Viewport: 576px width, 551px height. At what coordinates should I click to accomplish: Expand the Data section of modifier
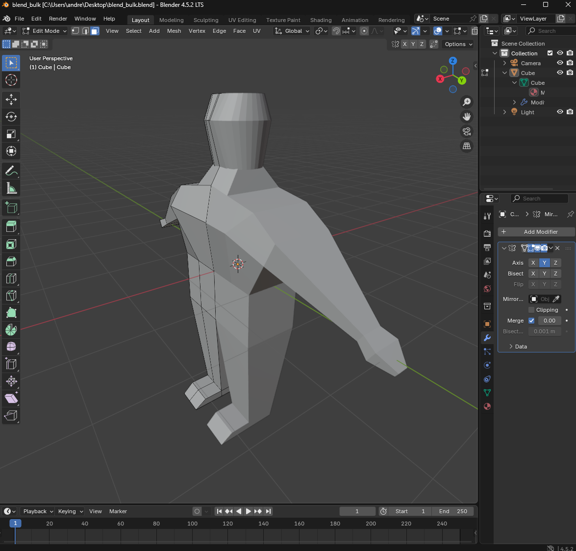tap(518, 347)
